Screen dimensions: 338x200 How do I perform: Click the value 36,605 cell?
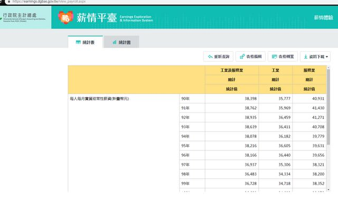pyautogui.click(x=276, y=146)
